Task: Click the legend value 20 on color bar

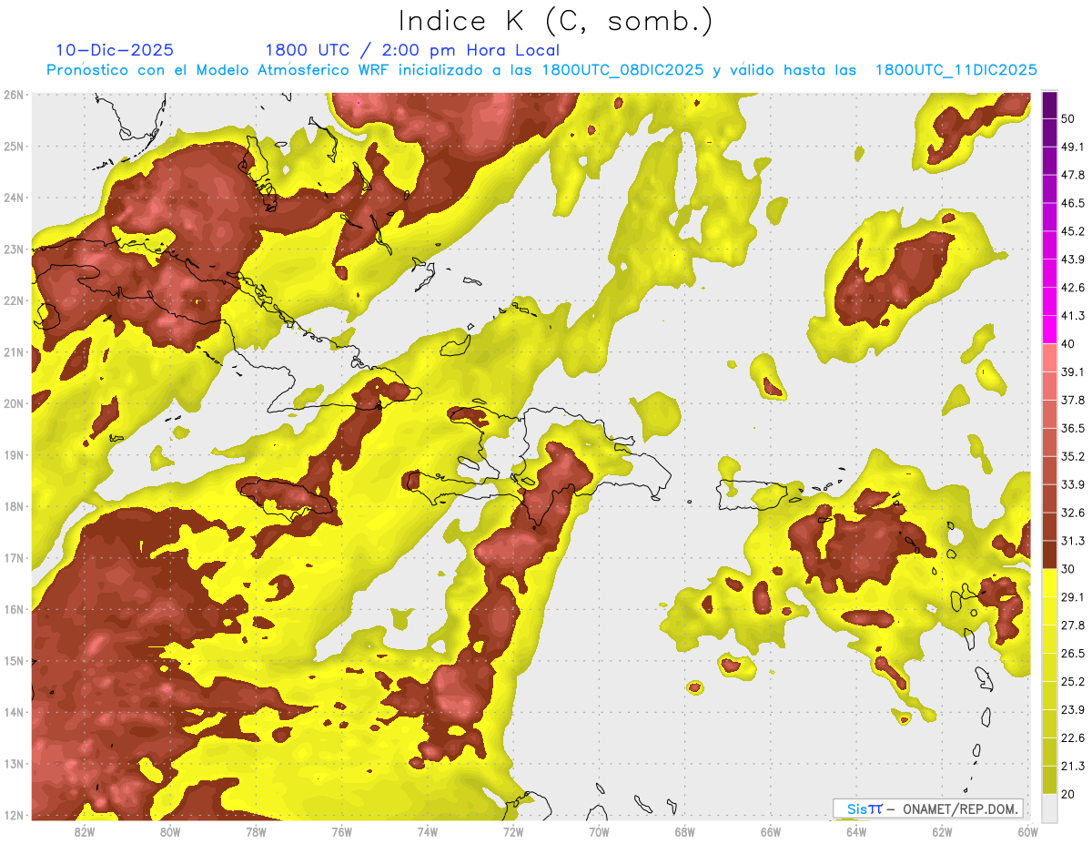Action: [1068, 795]
